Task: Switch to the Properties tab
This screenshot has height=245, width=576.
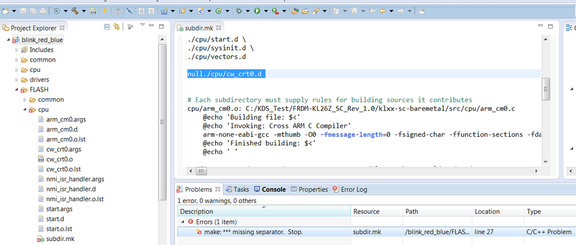Action: [x=309, y=189]
